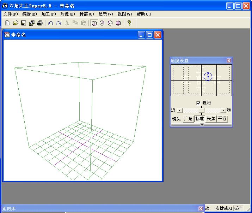Select the first cube view mode icon
Viewport: 252px width, 213px height.
pyautogui.click(x=94, y=23)
